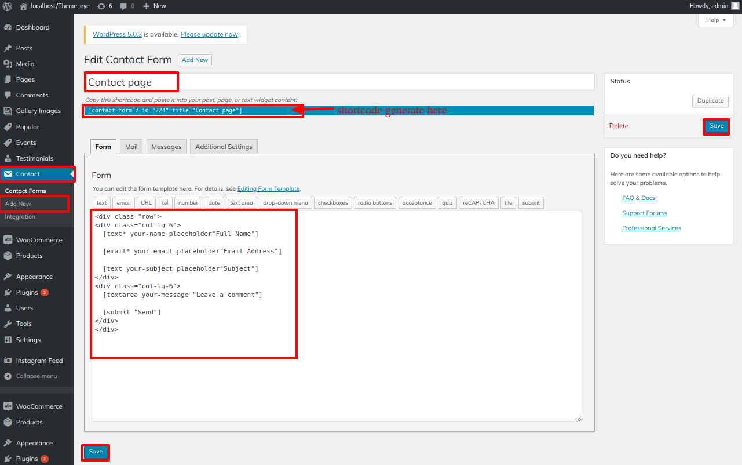
Task: Open Professional Services link
Action: (x=652, y=228)
